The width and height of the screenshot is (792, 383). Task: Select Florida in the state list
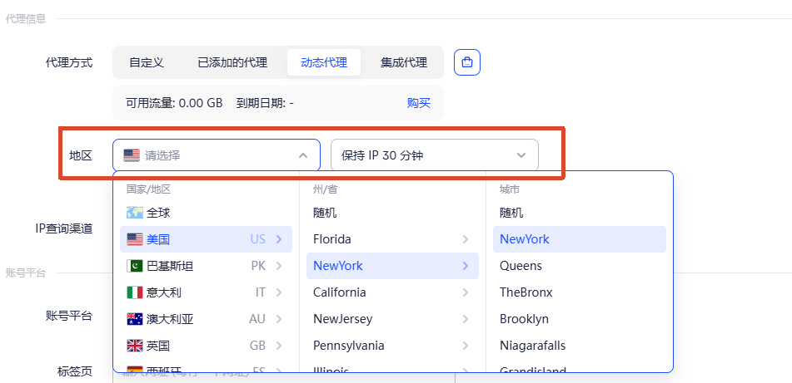pyautogui.click(x=392, y=239)
